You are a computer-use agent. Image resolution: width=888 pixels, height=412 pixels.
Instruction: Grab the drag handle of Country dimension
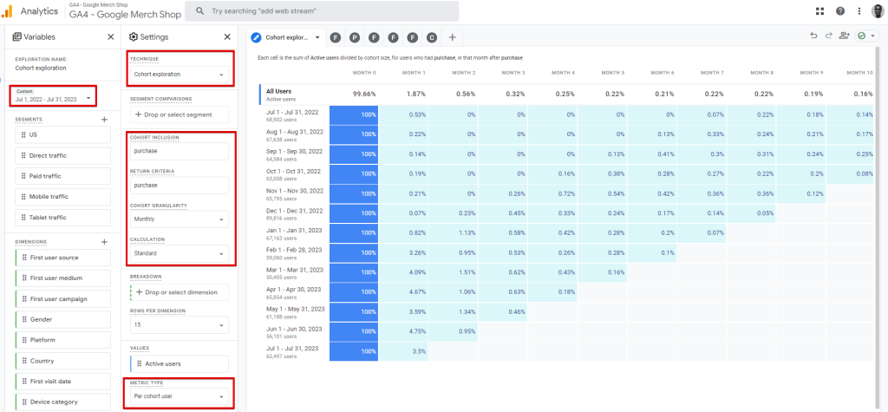(x=24, y=361)
